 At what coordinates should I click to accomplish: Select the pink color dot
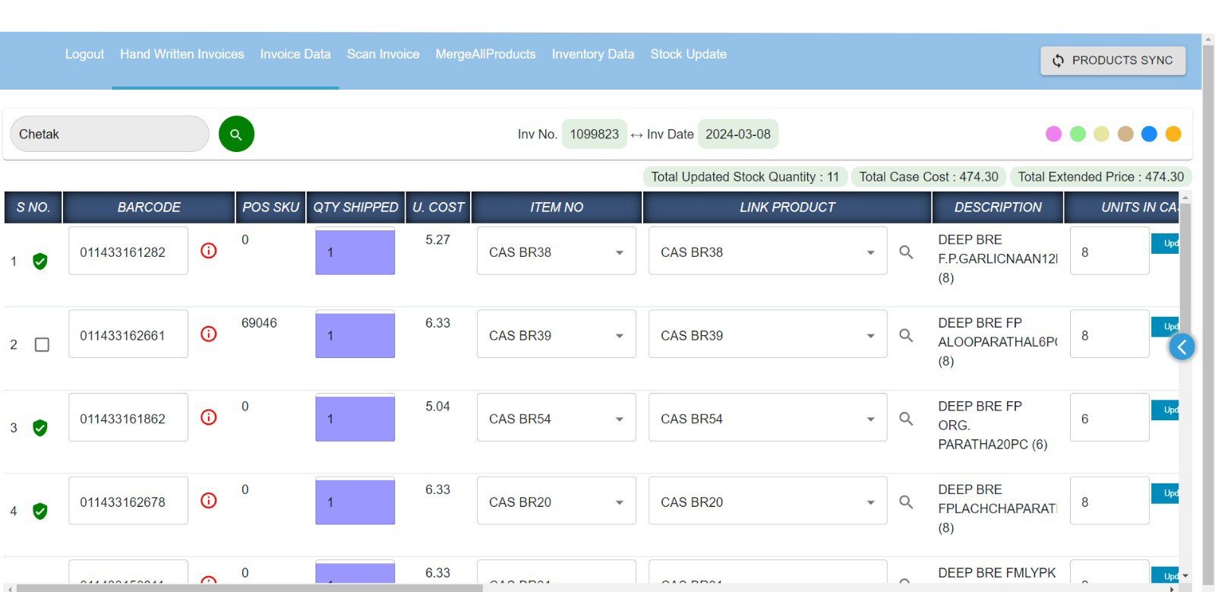[x=1053, y=134]
